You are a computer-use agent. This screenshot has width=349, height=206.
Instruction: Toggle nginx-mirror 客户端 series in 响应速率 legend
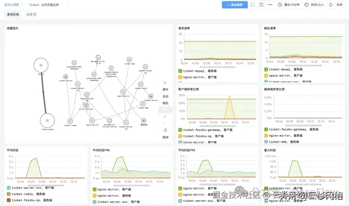click(283, 75)
